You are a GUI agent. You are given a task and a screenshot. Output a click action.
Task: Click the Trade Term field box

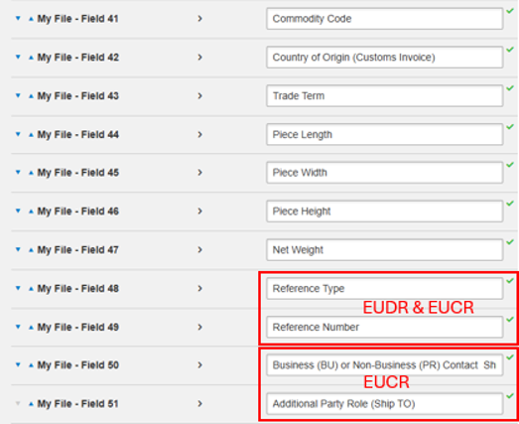(385, 95)
